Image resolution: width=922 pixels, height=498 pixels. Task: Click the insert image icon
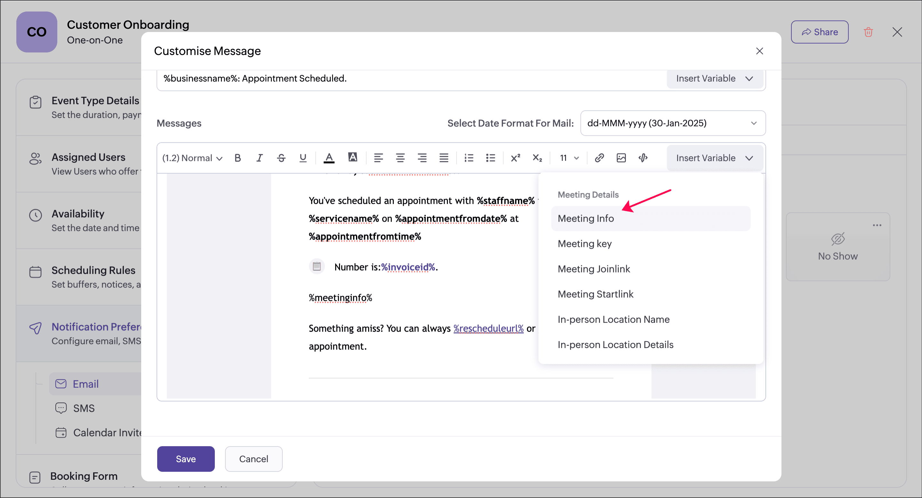coord(621,158)
